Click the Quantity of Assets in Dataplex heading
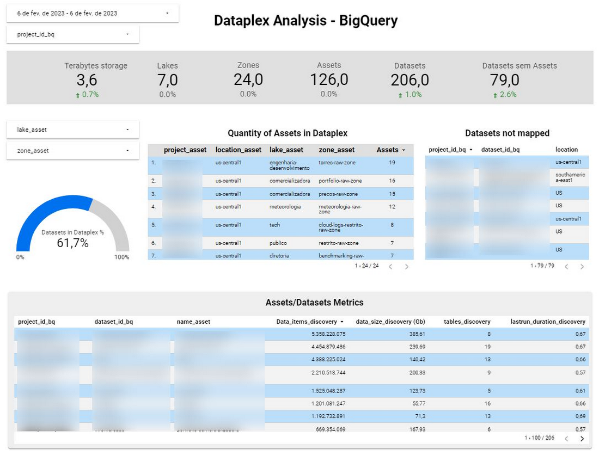599x455 pixels. tap(288, 133)
